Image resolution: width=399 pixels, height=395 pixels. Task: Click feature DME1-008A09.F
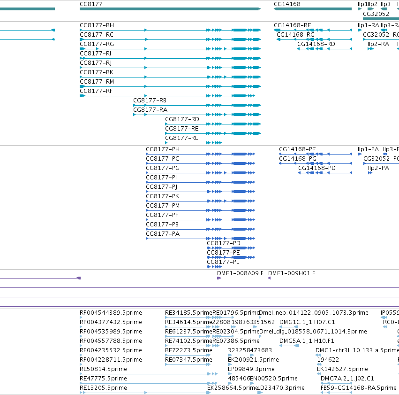(240, 273)
